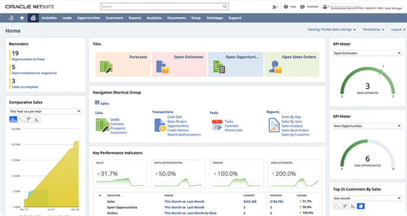Click the New Opportunities gauge meter
Screen dimensions: 407x216
[x=368, y=154]
